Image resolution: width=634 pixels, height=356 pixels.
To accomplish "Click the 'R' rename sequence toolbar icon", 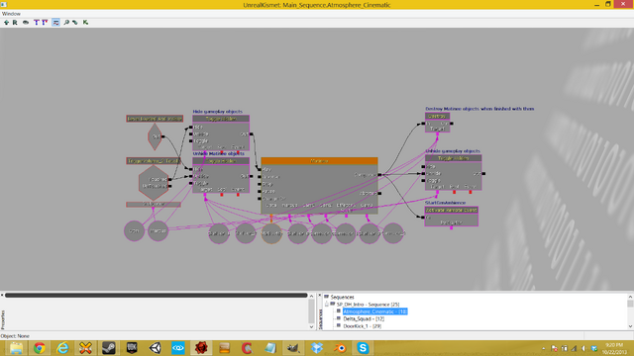I will click(x=15, y=23).
